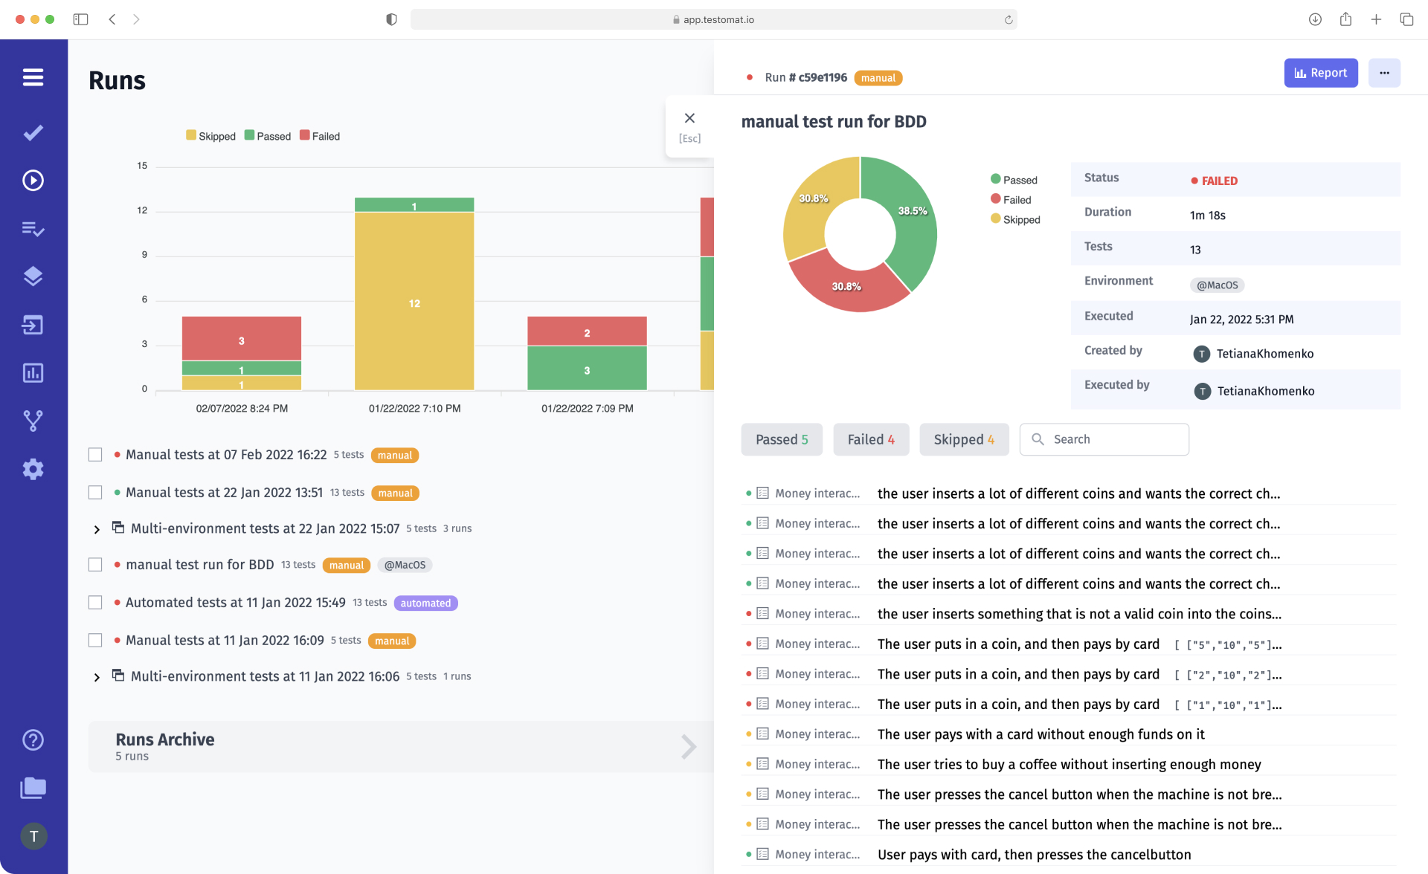Open the Test Plans icon in sidebar

point(33,229)
